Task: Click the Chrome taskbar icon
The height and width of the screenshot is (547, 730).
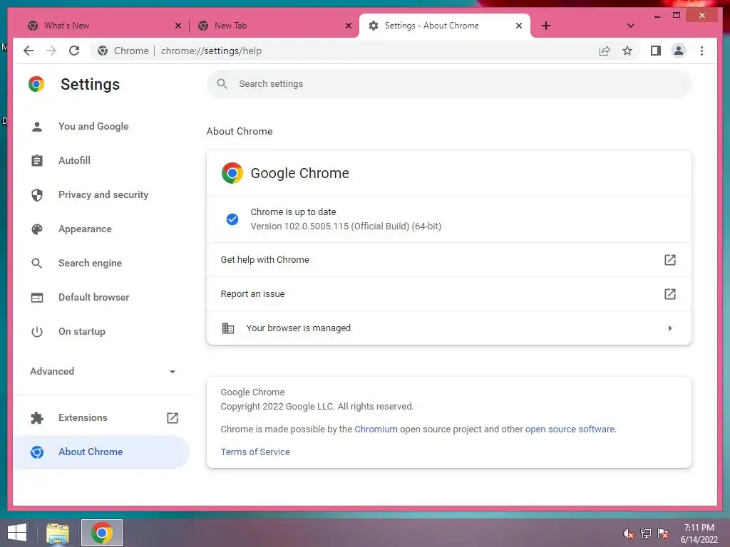Action: tap(102, 533)
